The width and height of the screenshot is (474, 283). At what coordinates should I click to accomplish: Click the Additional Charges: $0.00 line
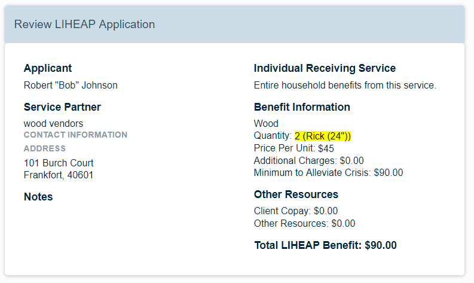(x=308, y=160)
